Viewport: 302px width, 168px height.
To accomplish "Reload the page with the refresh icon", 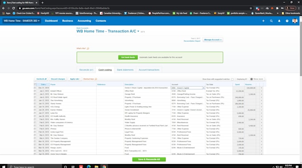I will (13, 8).
